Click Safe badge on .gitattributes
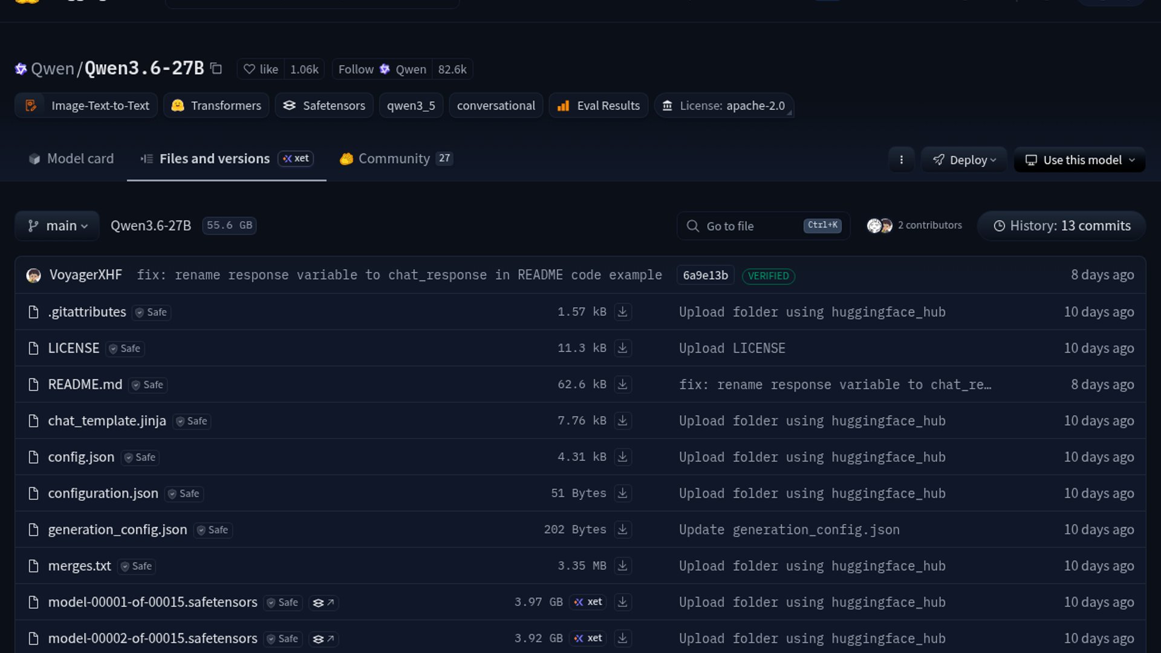Viewport: 1161px width, 653px height. tap(151, 313)
